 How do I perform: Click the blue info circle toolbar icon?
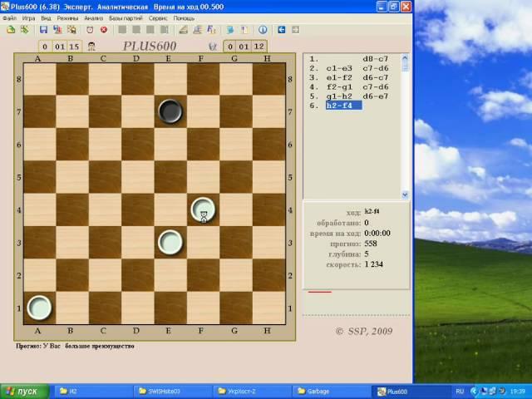[263, 30]
